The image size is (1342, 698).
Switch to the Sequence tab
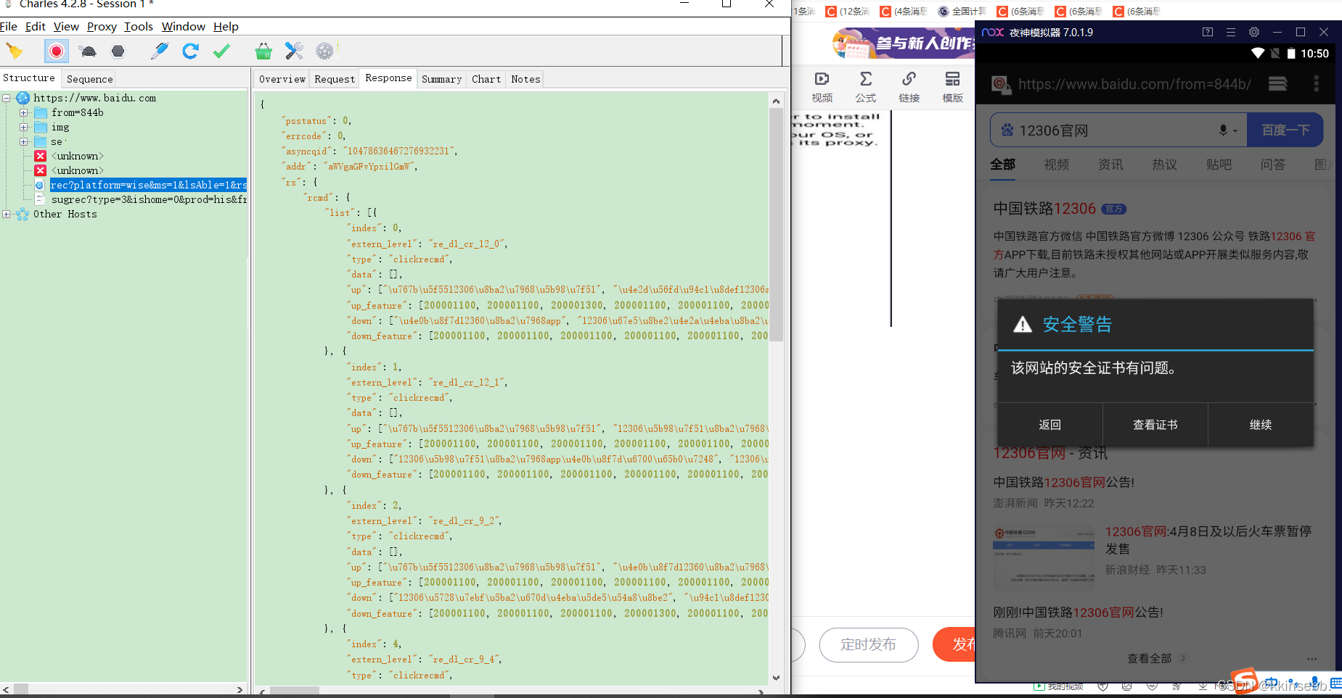(90, 79)
